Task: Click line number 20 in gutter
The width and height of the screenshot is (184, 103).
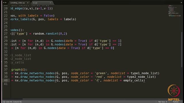Action: [x=6, y=8]
